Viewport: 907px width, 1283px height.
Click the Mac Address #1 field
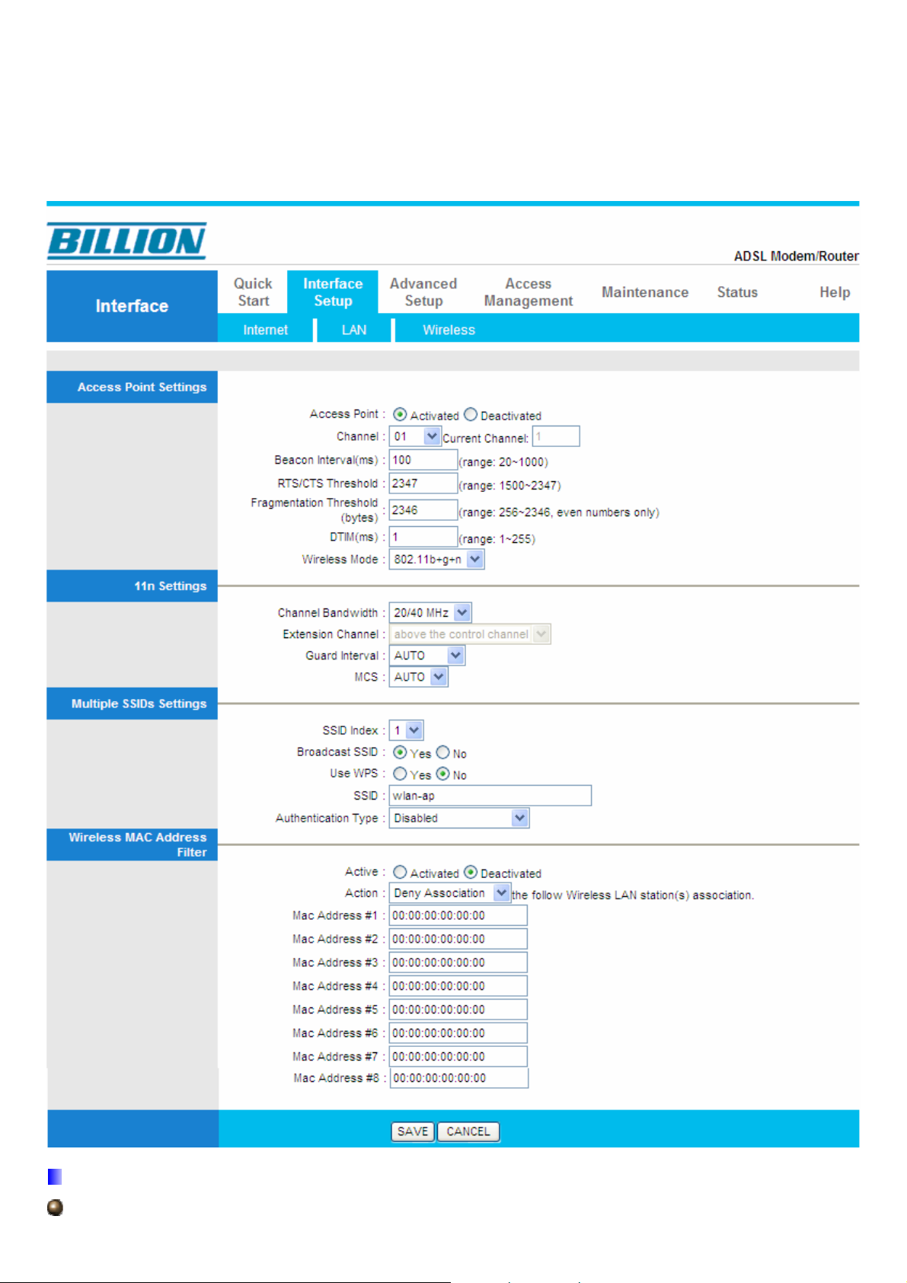(x=458, y=915)
